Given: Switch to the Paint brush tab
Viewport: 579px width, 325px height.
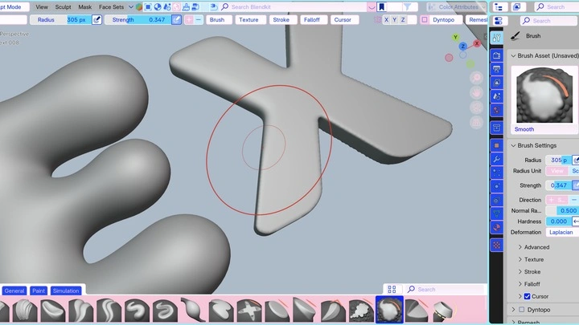Looking at the screenshot, I should [39, 290].
